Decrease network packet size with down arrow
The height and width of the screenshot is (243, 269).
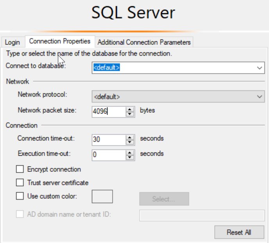coord(130,114)
